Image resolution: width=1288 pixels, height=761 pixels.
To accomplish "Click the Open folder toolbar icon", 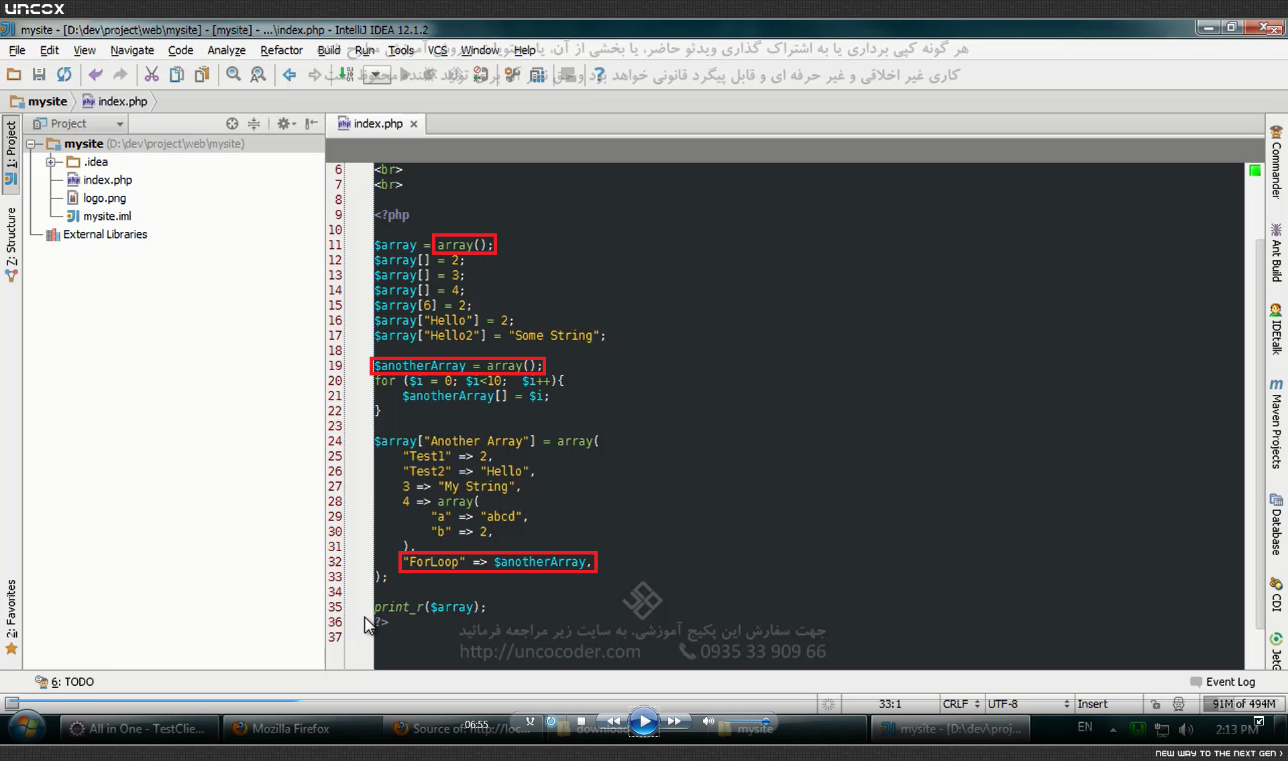I will pyautogui.click(x=13, y=75).
